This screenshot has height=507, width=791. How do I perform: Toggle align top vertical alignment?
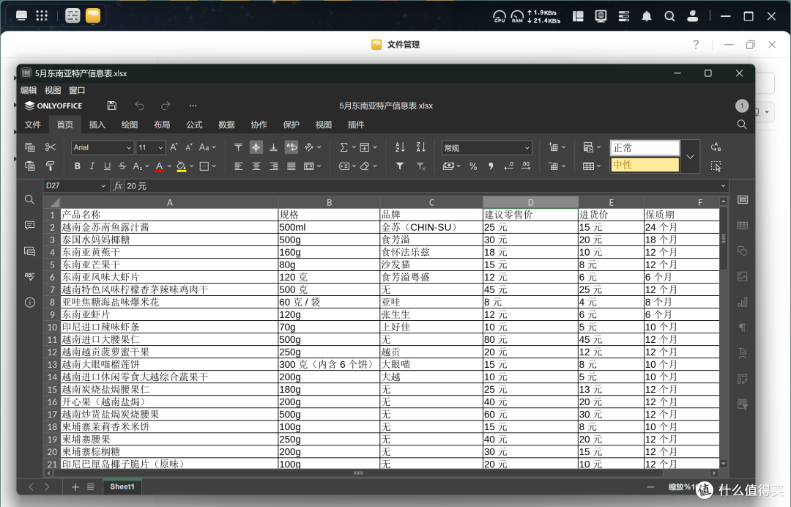coord(239,147)
